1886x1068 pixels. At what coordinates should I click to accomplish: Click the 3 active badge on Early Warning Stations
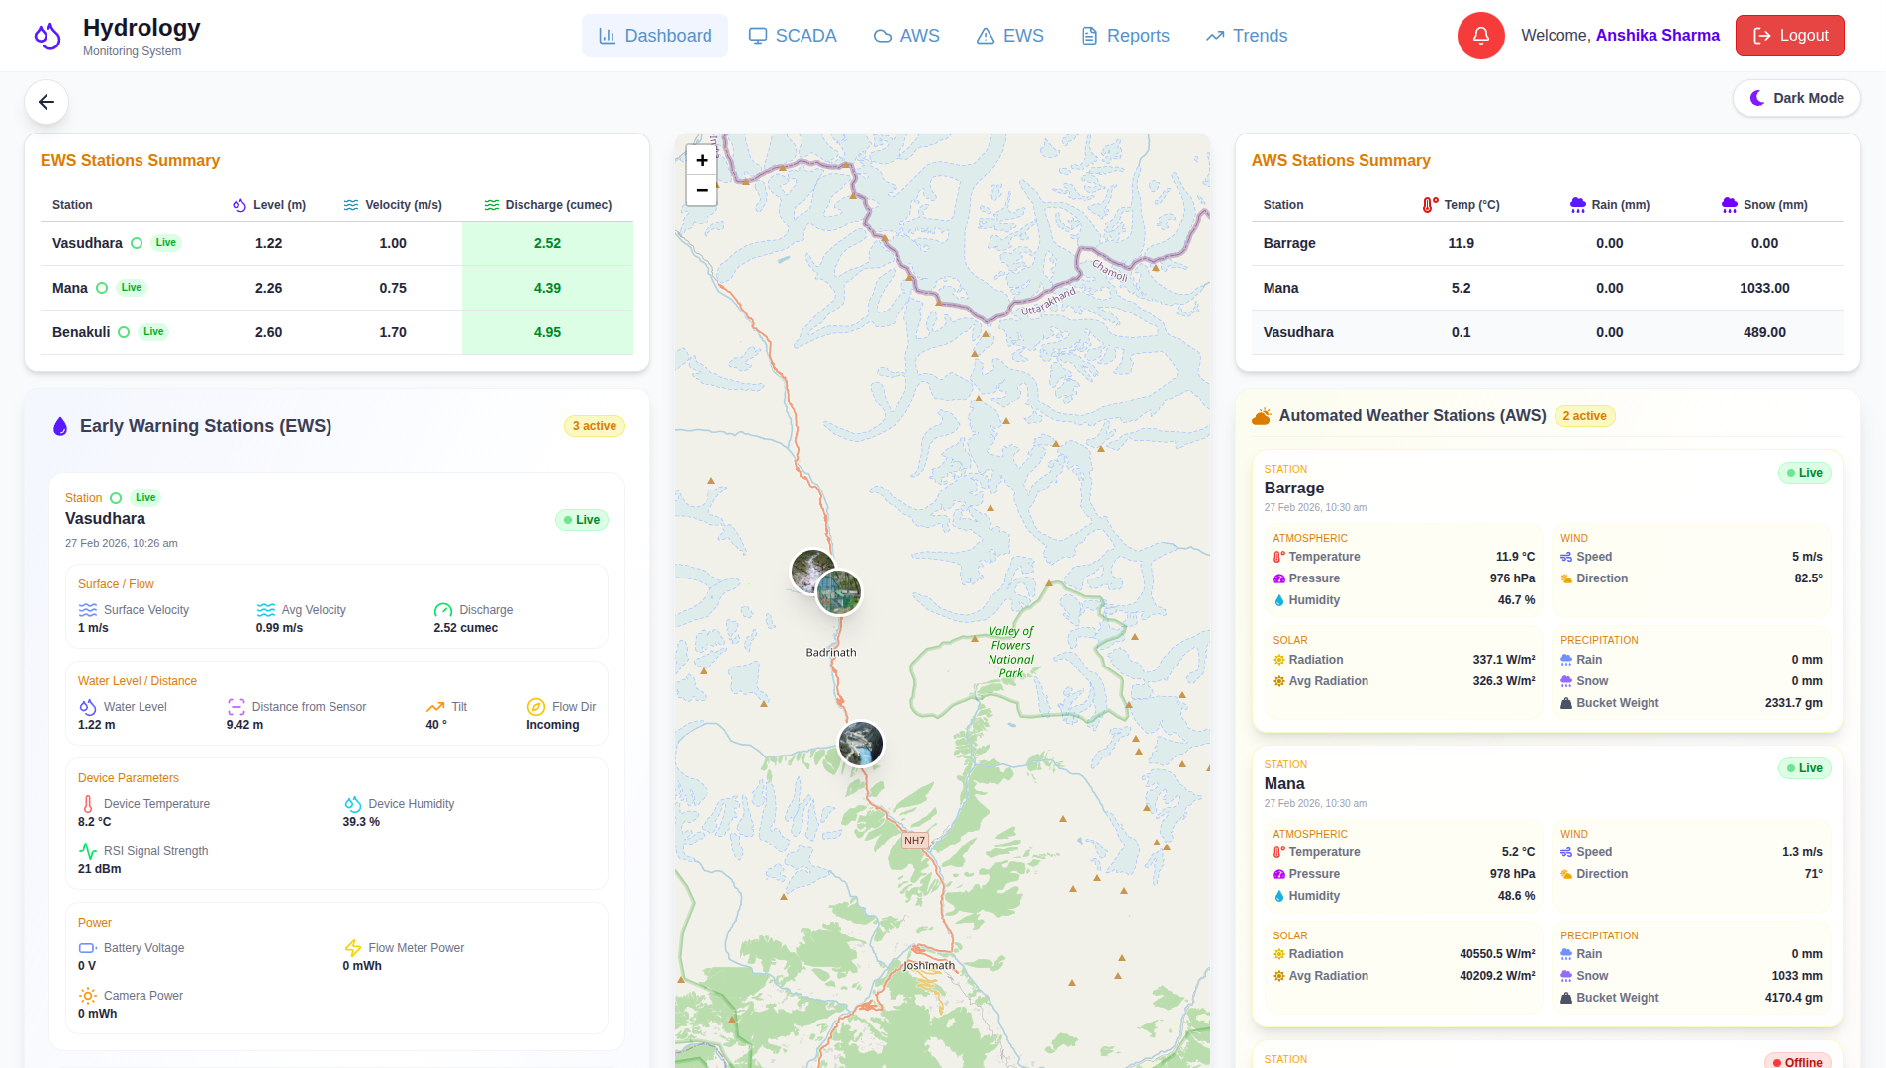(x=593, y=426)
